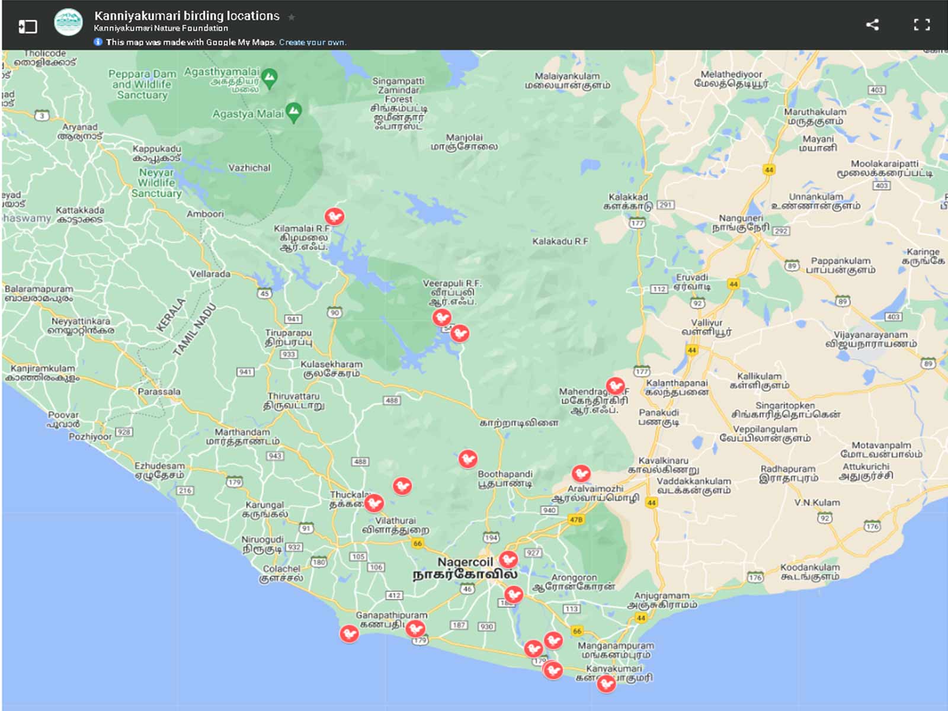Screen dimensions: 948x711
Task: Click the Nagercoil city label
Action: 465,568
